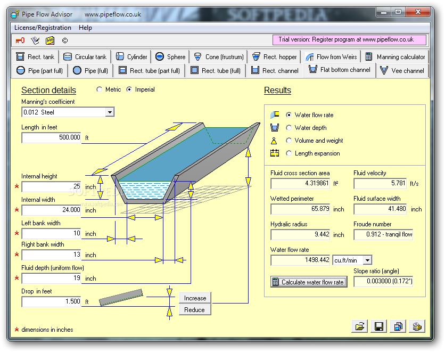
Task: Open Manning's coefficient dropdown
Action: [110, 112]
